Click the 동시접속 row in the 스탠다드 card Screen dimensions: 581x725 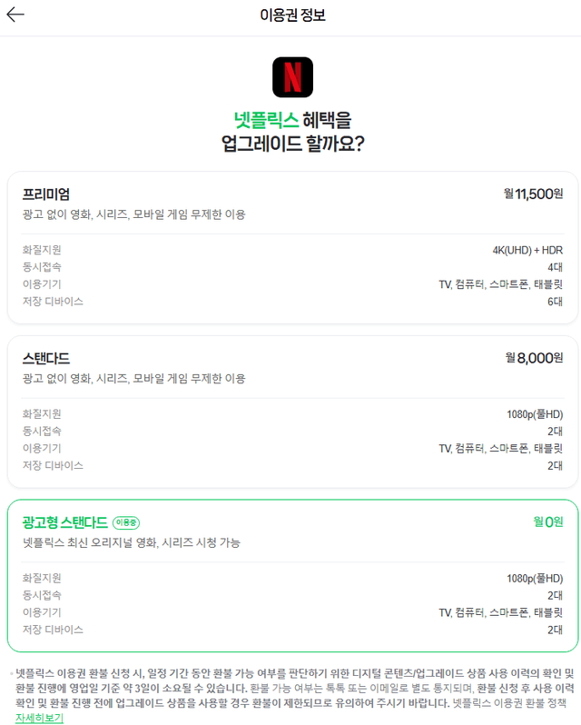tap(292, 432)
